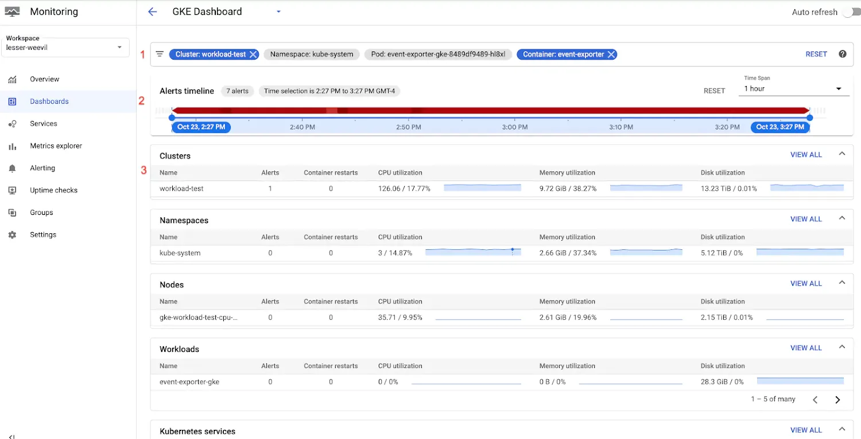Click the Oct 23, 3:27 PM timeline label
Image resolution: width=861 pixels, height=439 pixels.
780,127
